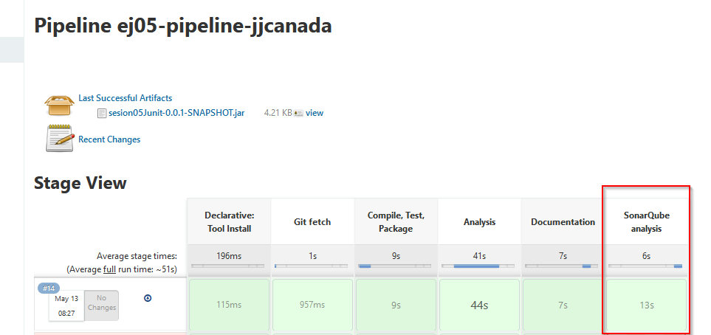
Task: Download sesion05Junit-0.0.1-SNAPSHOT.jar artifact
Action: 176,113
